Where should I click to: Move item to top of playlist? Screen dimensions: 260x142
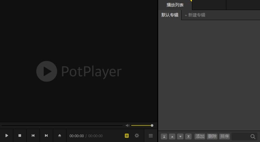(x=164, y=136)
